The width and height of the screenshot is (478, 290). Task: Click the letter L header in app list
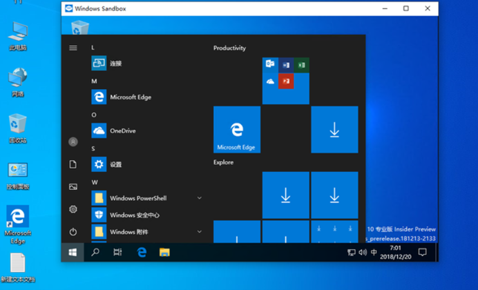click(x=93, y=48)
